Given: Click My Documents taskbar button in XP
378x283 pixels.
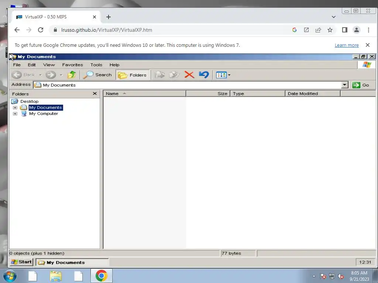Looking at the screenshot, I should (x=72, y=262).
